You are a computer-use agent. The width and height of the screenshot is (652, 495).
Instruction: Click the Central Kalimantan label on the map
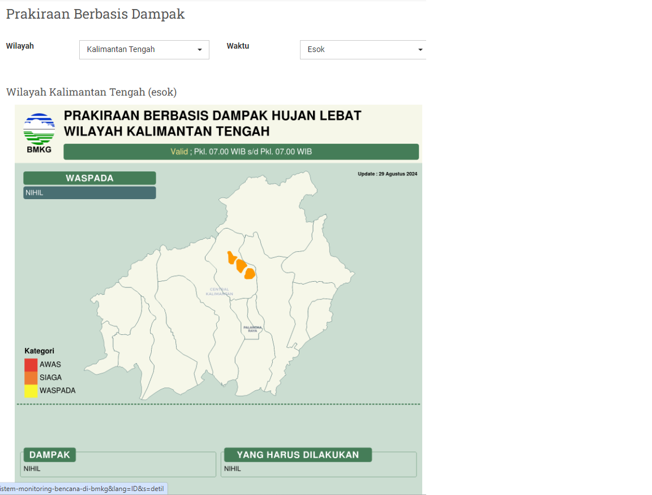[x=219, y=291]
